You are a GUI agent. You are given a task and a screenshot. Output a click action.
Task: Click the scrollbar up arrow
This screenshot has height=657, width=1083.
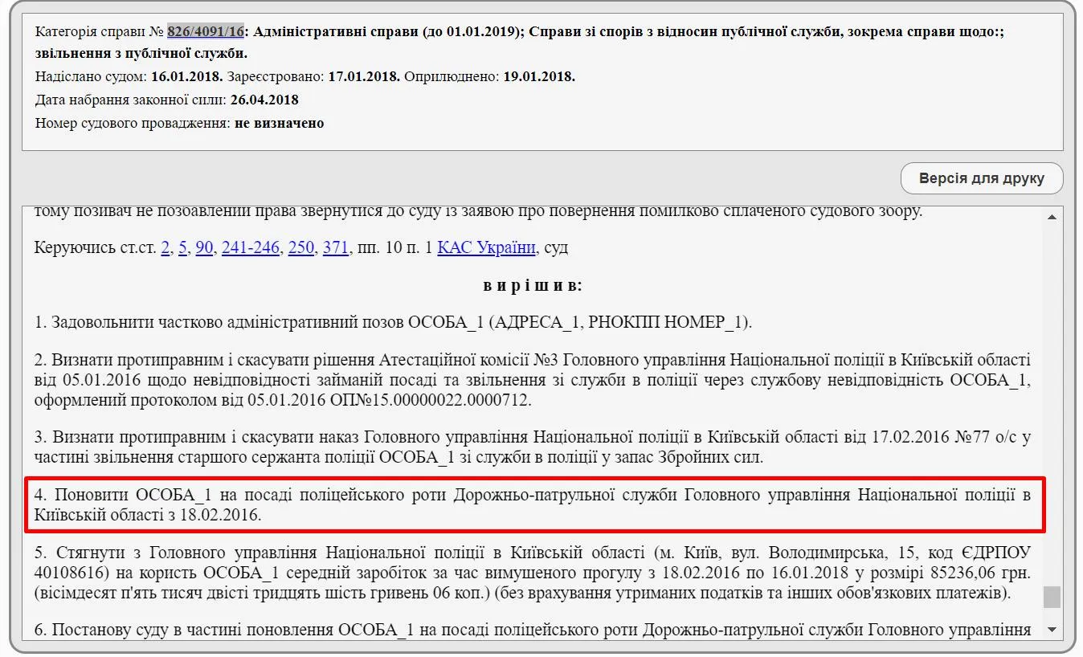(1052, 218)
